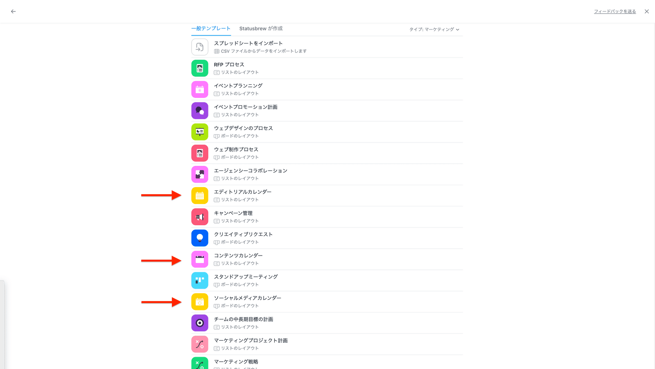Select the pink イベントプランニング calendar icon
Screen dimensions: 655x369
200,89
